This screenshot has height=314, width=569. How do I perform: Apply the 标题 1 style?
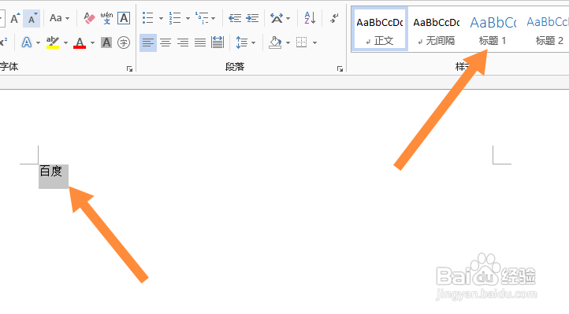493,29
